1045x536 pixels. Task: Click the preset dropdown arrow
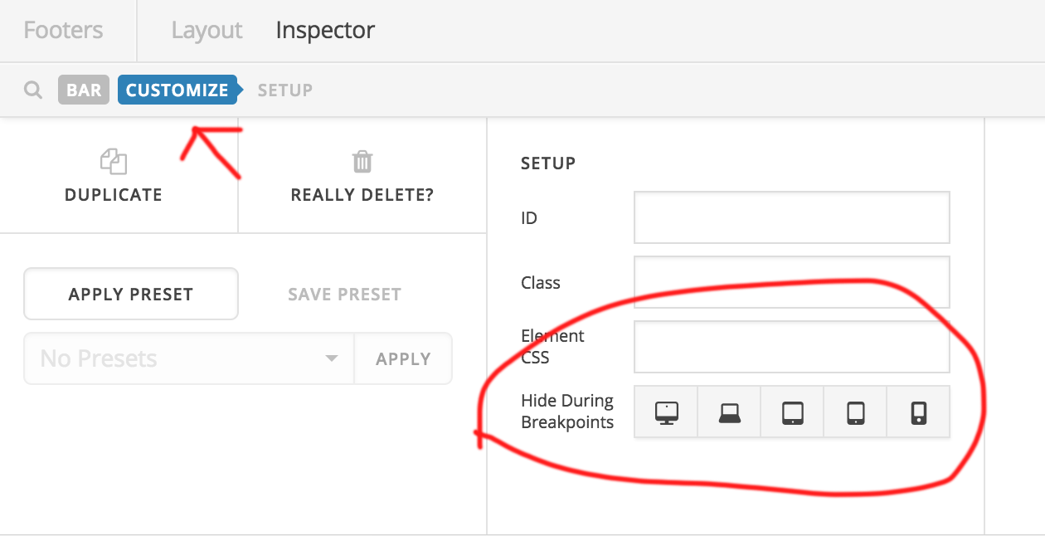point(332,358)
